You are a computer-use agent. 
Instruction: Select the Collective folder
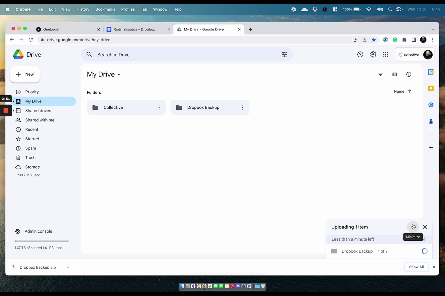click(x=121, y=107)
